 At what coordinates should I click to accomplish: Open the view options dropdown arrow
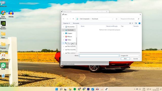[x=132, y=23]
